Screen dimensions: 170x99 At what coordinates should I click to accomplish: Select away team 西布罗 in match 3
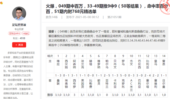(75, 84)
